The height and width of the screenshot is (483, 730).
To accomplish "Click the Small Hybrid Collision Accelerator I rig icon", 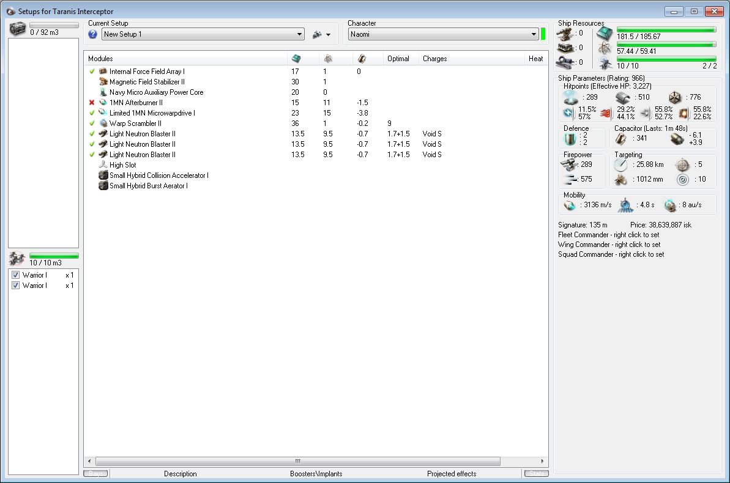I will pyautogui.click(x=103, y=175).
